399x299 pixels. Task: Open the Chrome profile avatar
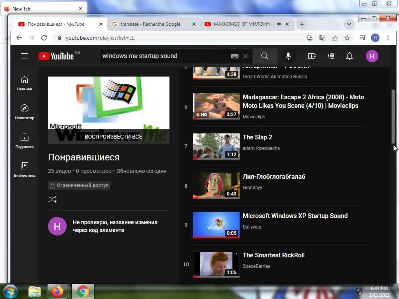[x=375, y=38]
